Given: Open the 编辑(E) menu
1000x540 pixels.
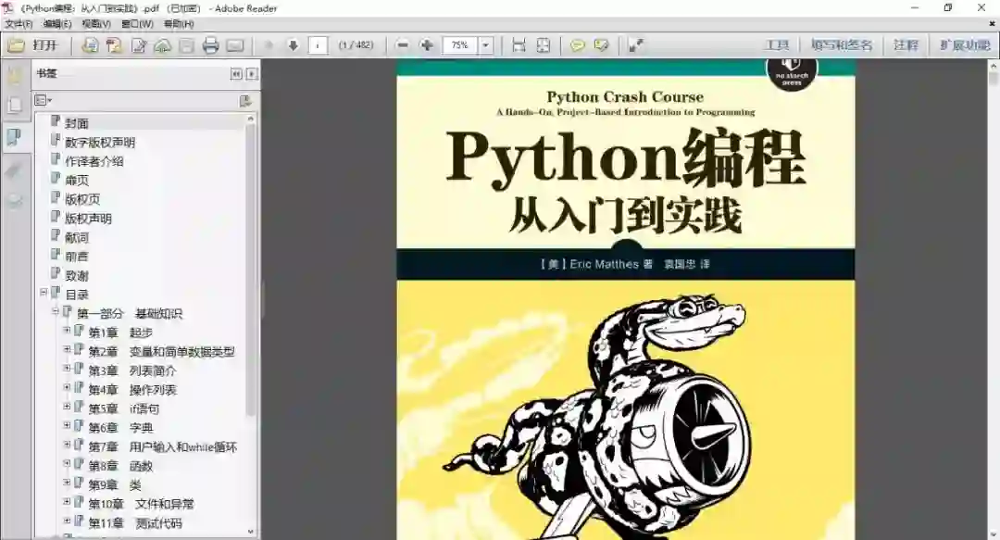Looking at the screenshot, I should point(56,23).
